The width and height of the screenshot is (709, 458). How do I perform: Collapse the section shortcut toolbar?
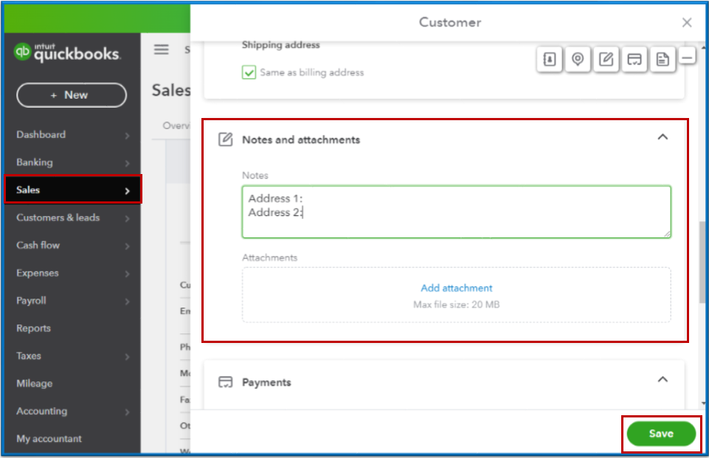(687, 56)
